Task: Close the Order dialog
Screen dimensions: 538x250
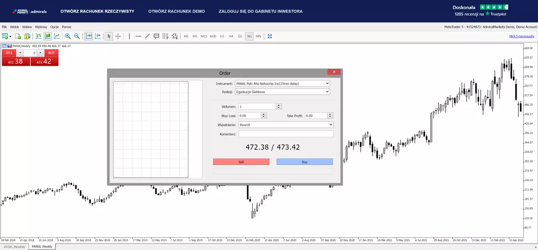Action: (334, 72)
